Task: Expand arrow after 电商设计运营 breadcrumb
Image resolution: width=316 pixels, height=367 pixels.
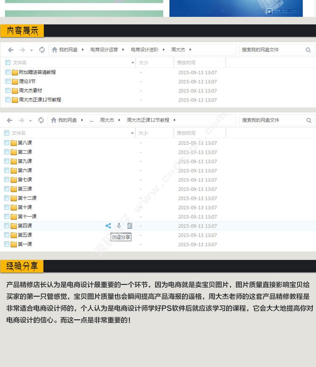Action: [x=123, y=50]
